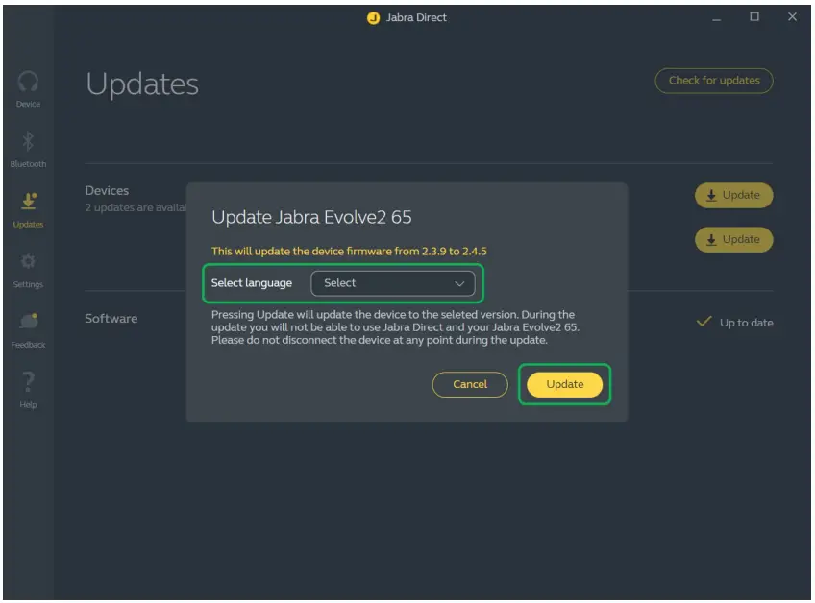Click Check for updates button
815x603 pixels.
coord(714,81)
